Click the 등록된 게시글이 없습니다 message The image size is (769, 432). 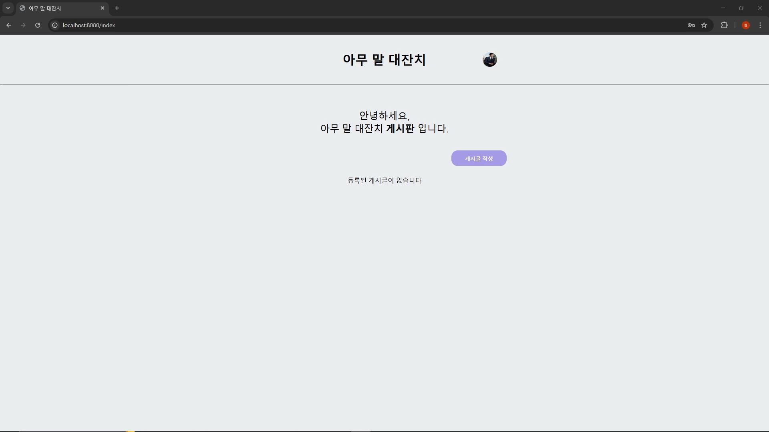[384, 180]
